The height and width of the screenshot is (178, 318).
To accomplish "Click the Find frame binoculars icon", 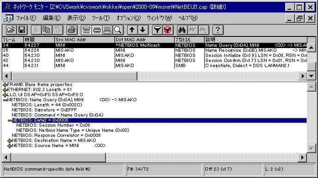I will point(182,30).
